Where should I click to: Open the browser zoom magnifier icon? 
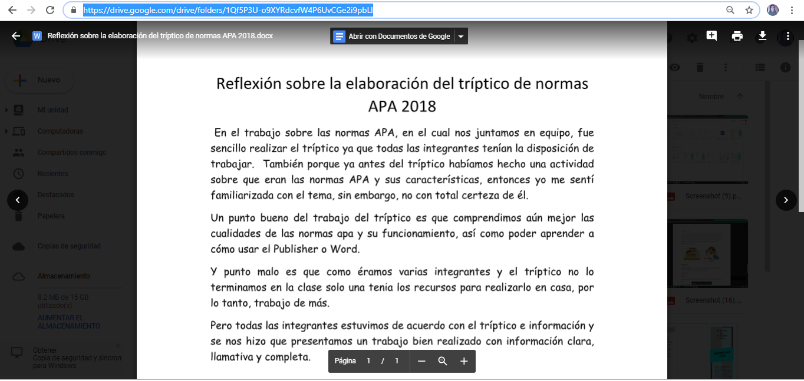pos(730,10)
